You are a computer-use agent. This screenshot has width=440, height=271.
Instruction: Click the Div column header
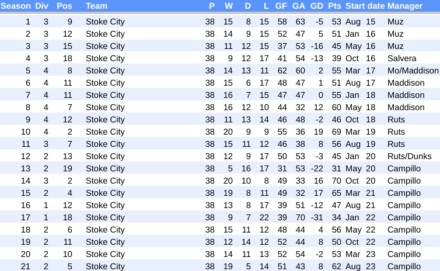pos(42,6)
